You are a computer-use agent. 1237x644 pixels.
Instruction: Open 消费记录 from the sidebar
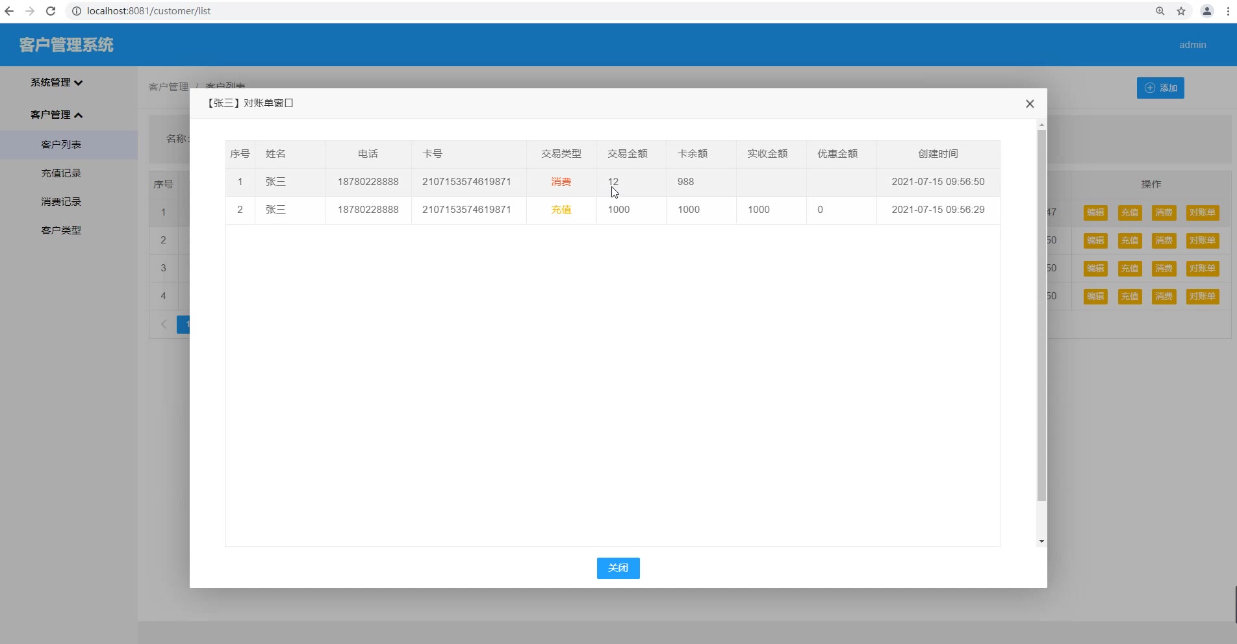(x=61, y=202)
